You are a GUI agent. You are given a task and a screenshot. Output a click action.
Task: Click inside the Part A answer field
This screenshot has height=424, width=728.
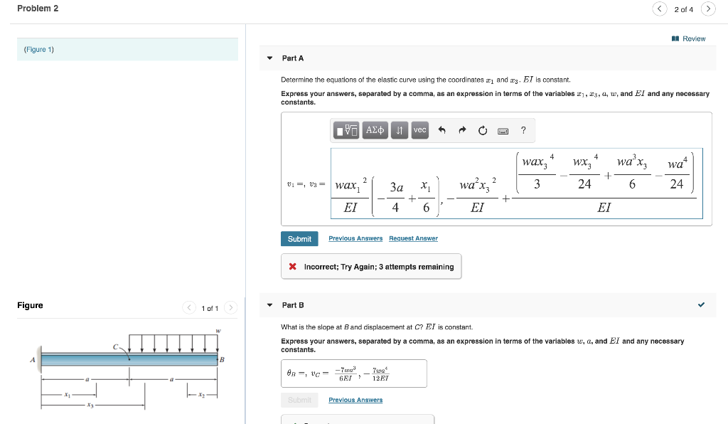(x=517, y=184)
